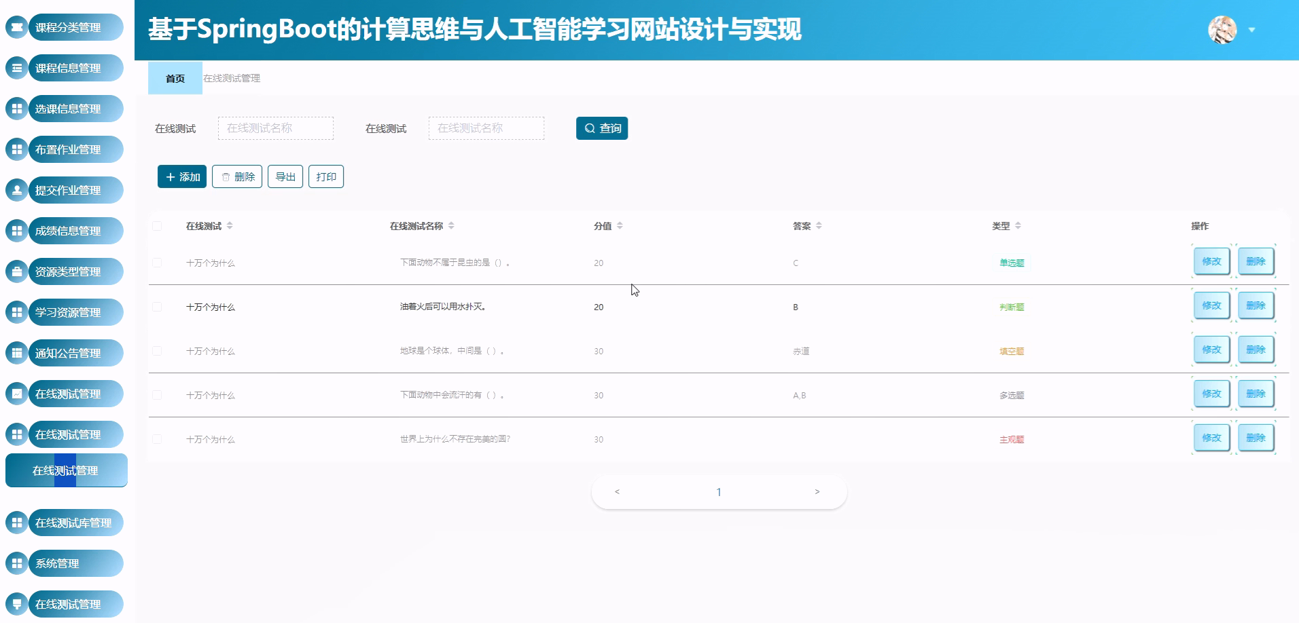Check the row 下面动物中会流汗的有

point(157,395)
